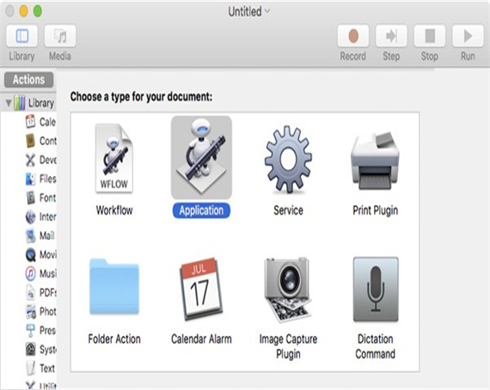490x390 pixels.
Task: Collapse the Library disclosure triangle
Action: click(x=9, y=103)
